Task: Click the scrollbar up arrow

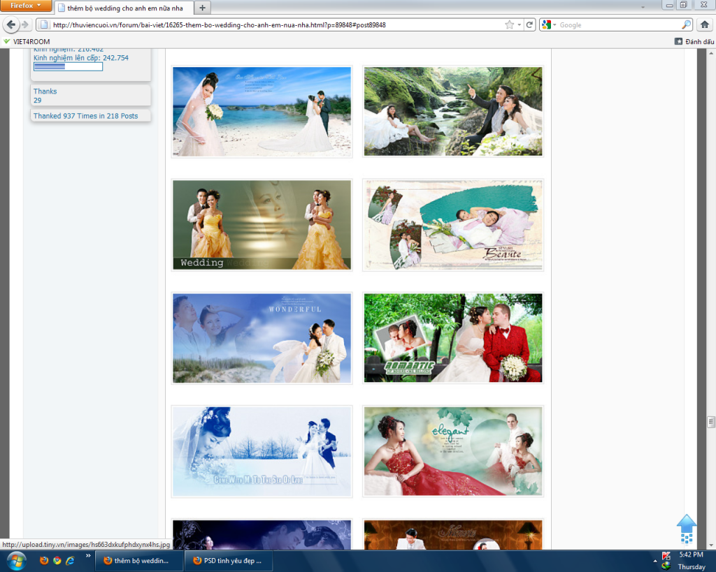Action: coord(711,52)
